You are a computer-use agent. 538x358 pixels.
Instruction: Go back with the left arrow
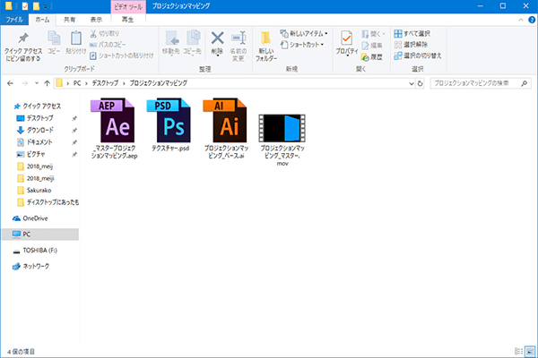click(10, 83)
